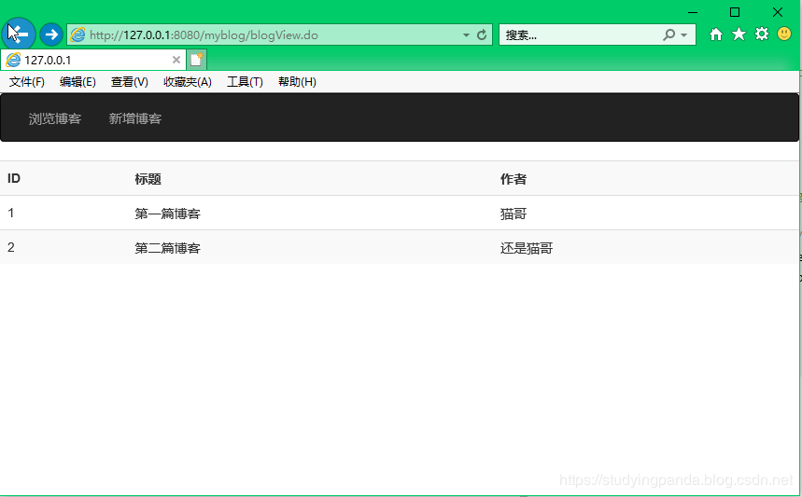802x497 pixels.
Task: Open Favorites with the star icon
Action: pos(739,35)
